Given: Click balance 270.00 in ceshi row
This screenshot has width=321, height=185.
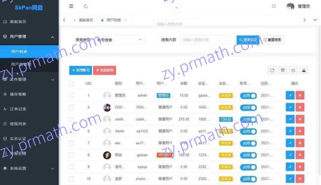Looking at the screenshot, I should coord(184,119).
